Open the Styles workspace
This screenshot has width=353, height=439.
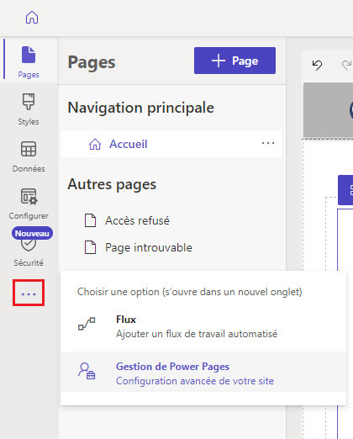[29, 109]
